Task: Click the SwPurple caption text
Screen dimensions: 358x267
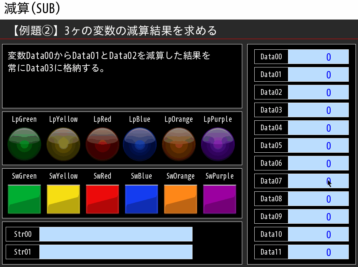Action: coord(219,176)
